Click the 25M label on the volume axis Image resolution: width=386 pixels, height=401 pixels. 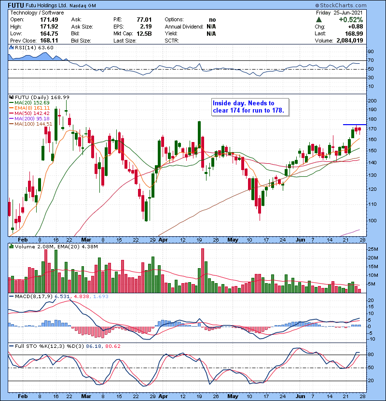(372, 249)
